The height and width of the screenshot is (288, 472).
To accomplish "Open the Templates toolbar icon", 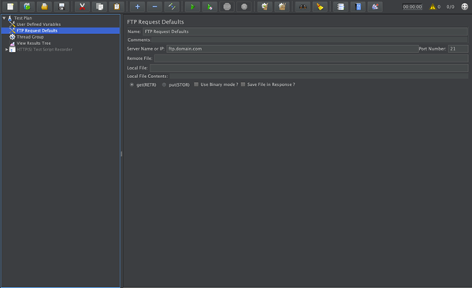I will pyautogui.click(x=27, y=6).
